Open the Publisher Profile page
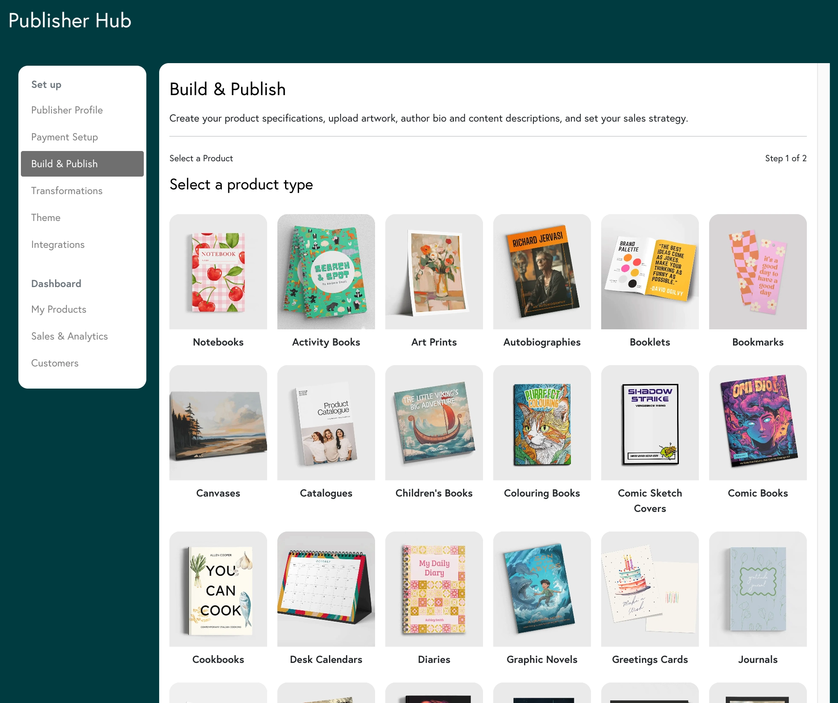The width and height of the screenshot is (838, 703). [67, 110]
